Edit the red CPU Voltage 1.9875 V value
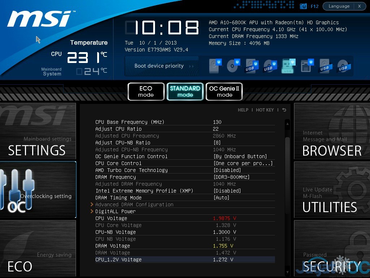The image size is (370, 278). pyautogui.click(x=224, y=218)
